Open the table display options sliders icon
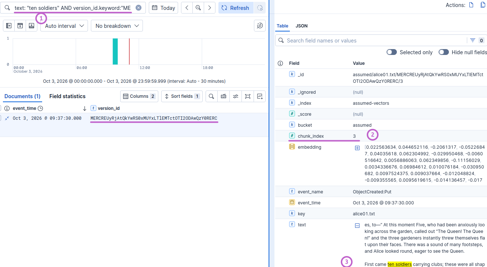 pos(236,96)
